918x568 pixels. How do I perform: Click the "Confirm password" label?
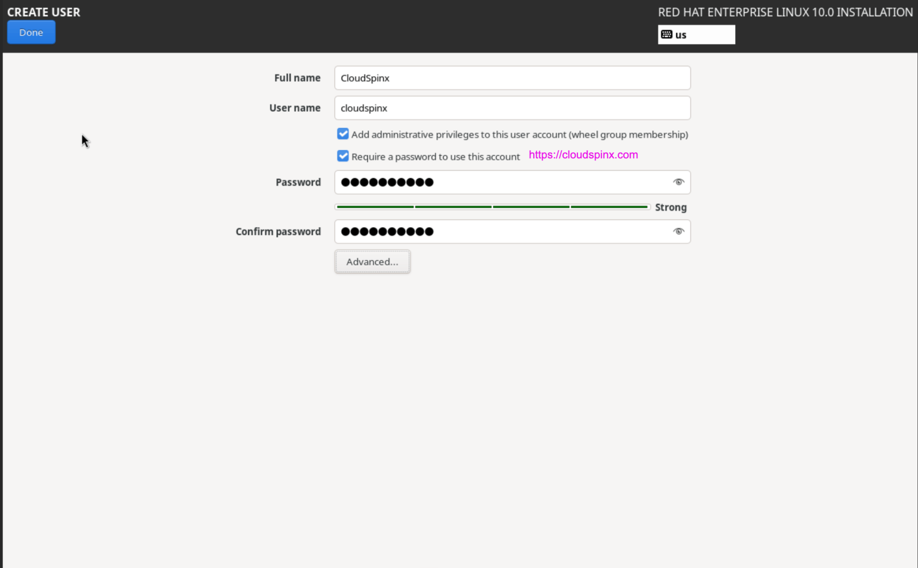pyautogui.click(x=278, y=231)
